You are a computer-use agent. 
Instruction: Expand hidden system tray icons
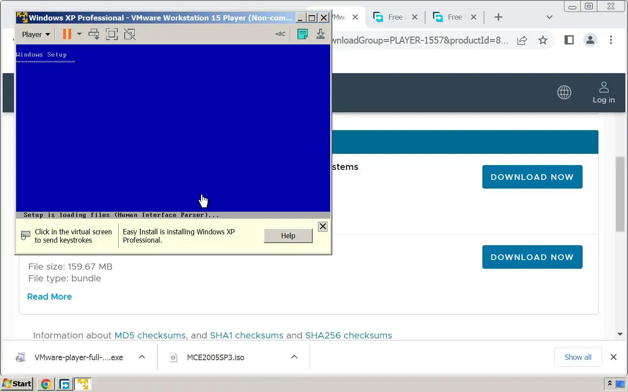[610, 384]
